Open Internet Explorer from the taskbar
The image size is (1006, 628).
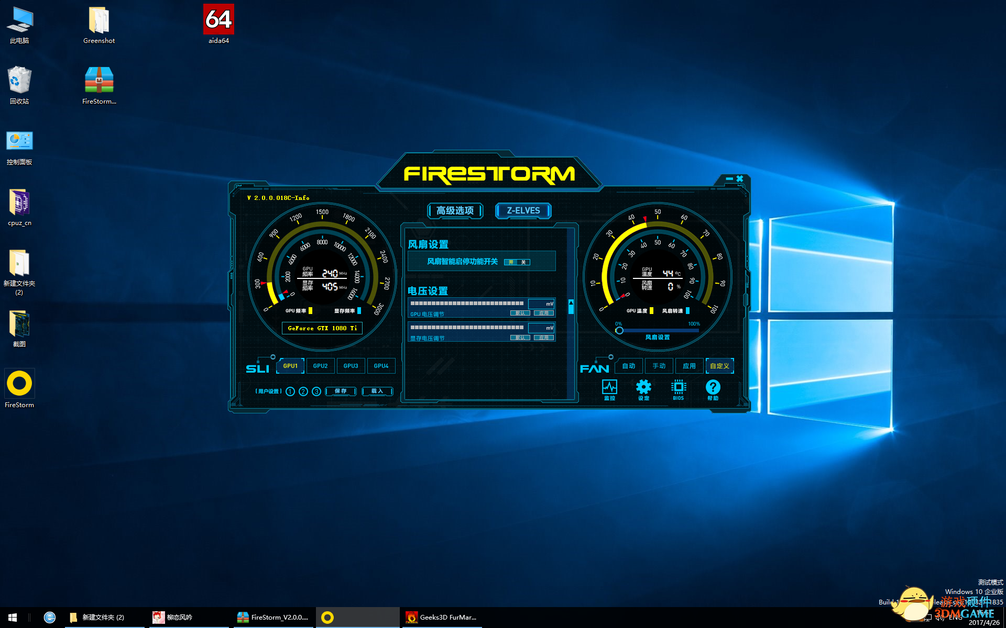point(50,618)
